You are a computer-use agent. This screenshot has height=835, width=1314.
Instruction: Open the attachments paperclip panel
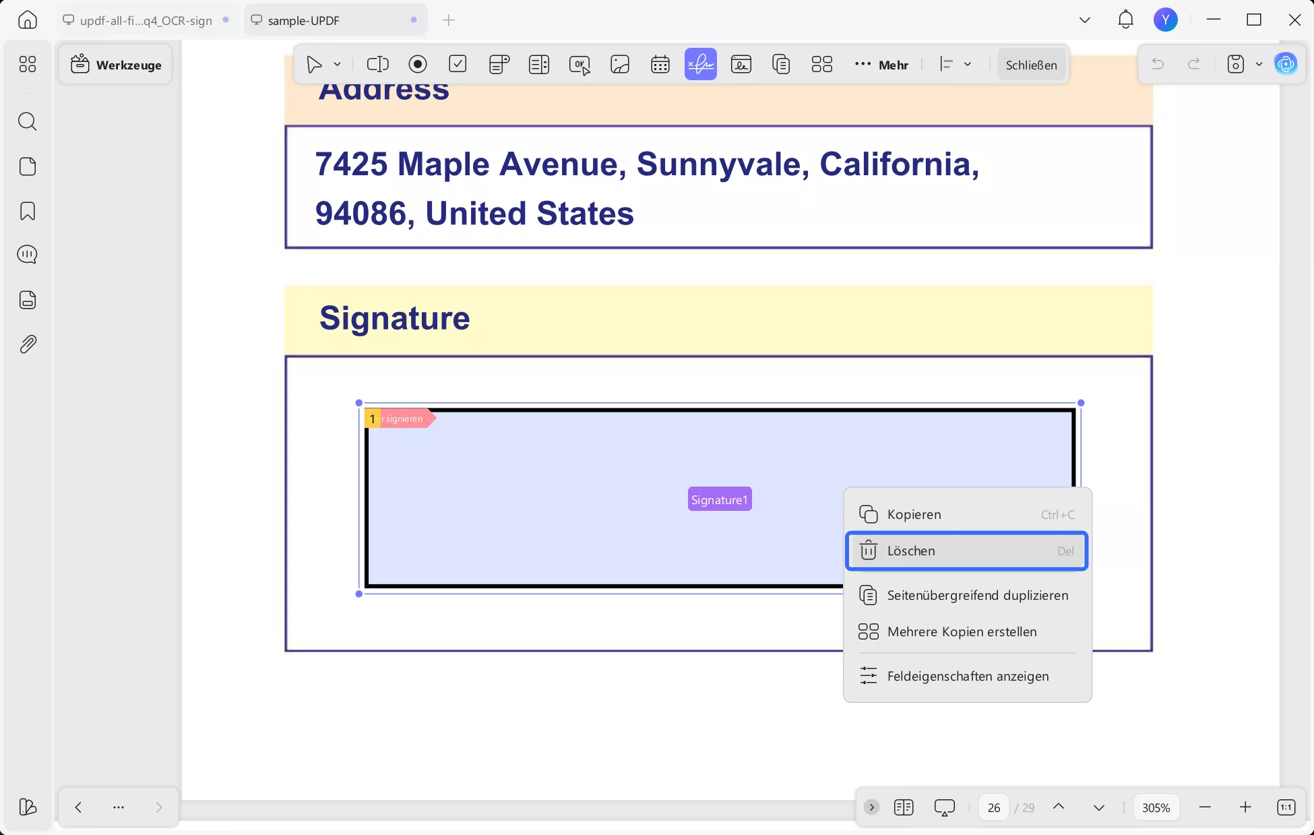[x=28, y=344]
